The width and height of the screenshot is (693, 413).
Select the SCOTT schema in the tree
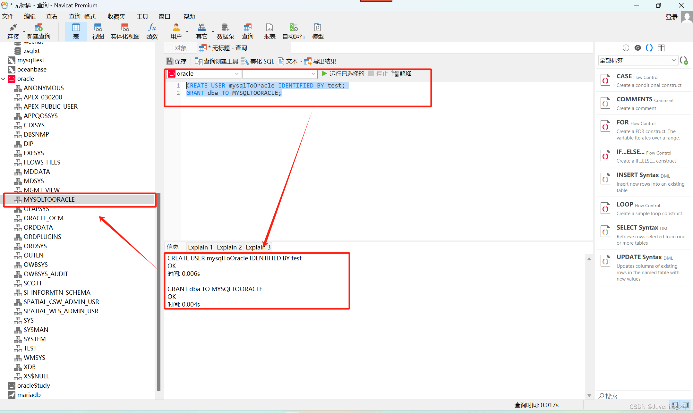click(33, 283)
